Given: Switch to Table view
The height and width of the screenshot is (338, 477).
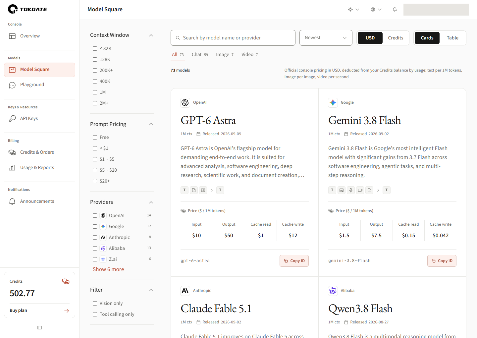Looking at the screenshot, I should (452, 38).
